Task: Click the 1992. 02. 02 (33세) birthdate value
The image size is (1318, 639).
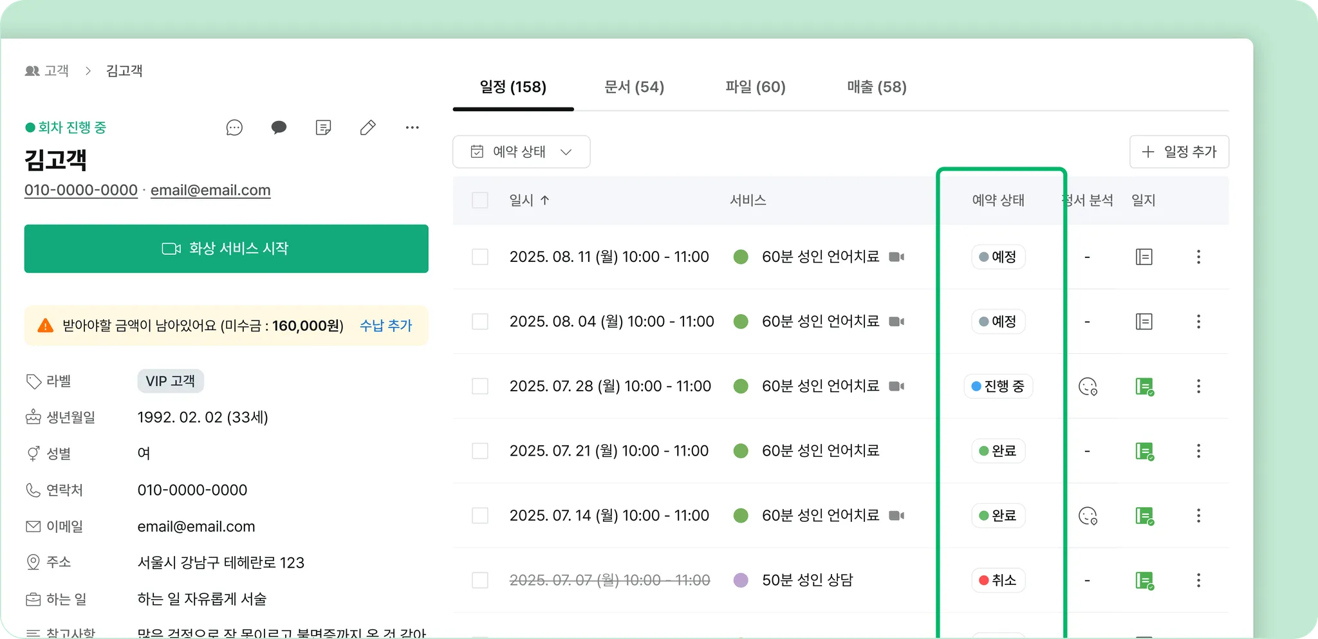Action: coord(203,417)
